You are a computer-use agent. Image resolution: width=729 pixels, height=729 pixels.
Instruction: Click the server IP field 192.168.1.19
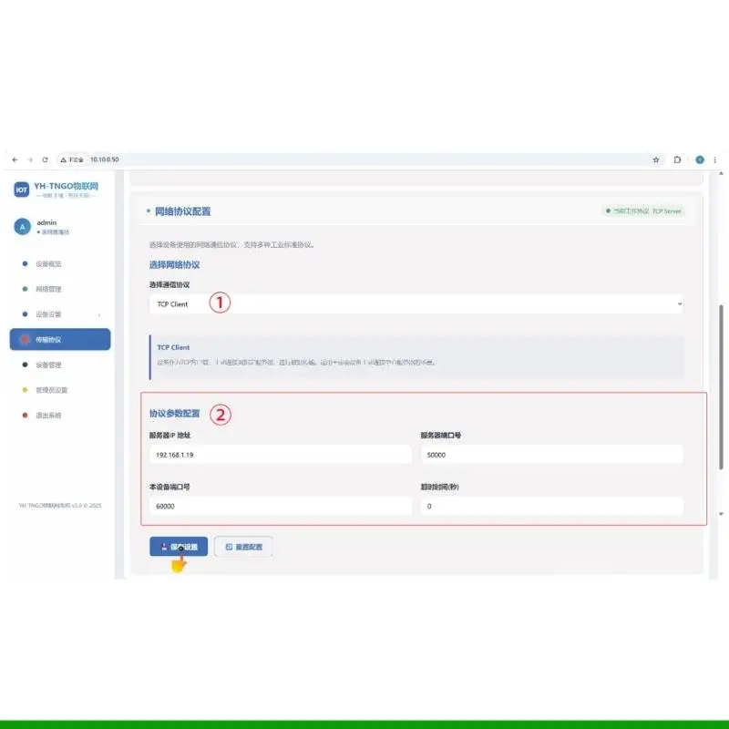click(x=281, y=455)
